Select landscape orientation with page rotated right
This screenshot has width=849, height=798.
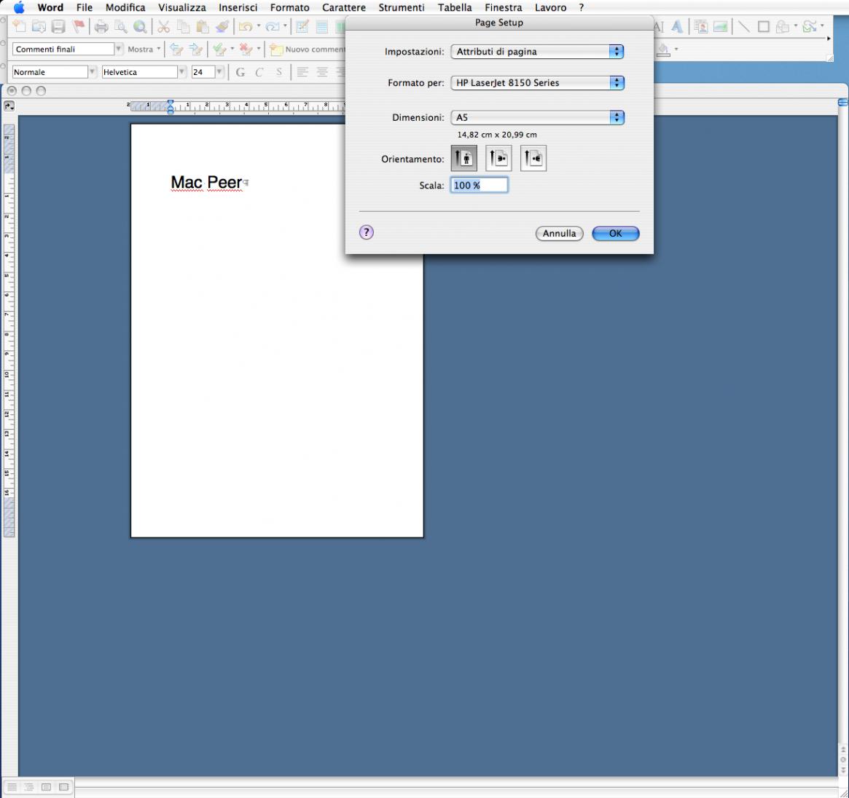(533, 158)
